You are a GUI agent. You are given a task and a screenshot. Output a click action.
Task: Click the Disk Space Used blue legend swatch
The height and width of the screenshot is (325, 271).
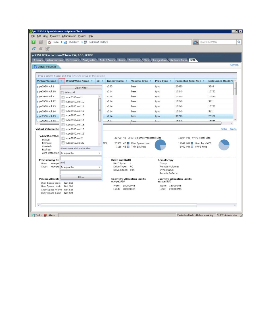click(x=128, y=143)
